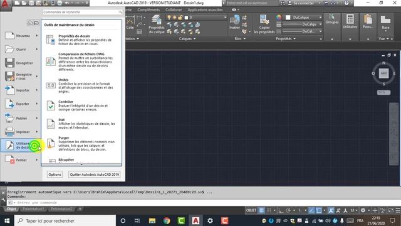Open the Importer menu item
Image resolution: width=401 pixels, height=226 pixels.
coord(20,90)
